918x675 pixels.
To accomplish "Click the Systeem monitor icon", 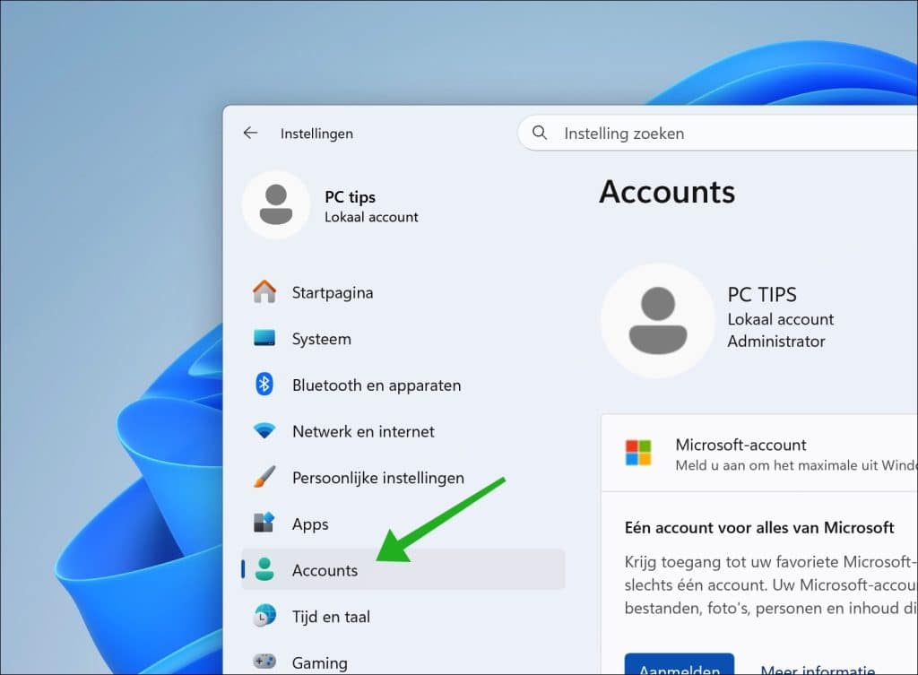I will point(264,338).
